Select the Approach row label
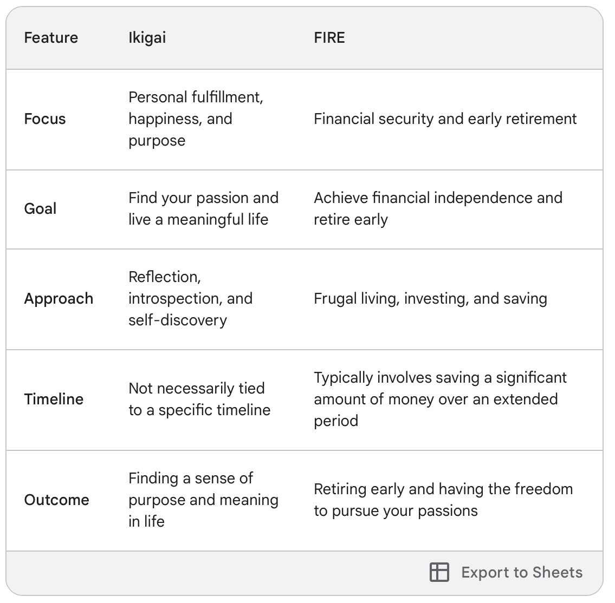This screenshot has height=603, width=615. pos(59,299)
